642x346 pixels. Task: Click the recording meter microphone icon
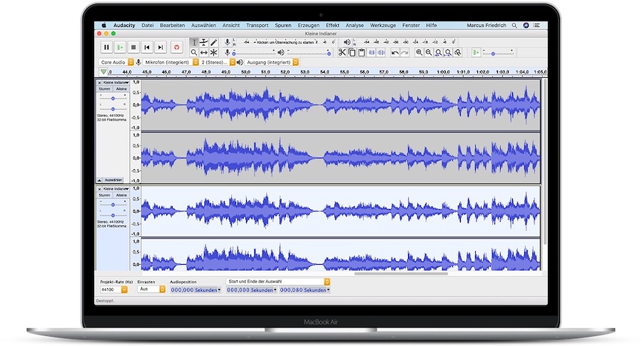228,42
